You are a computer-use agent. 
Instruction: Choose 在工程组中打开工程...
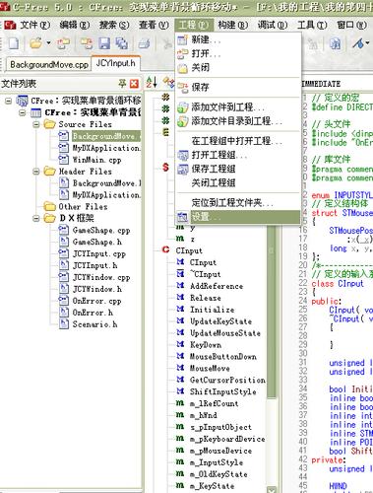[238, 141]
